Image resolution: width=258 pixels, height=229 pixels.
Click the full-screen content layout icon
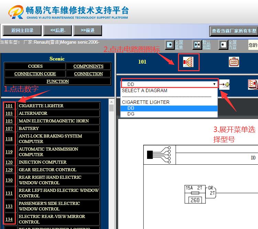click(x=223, y=45)
